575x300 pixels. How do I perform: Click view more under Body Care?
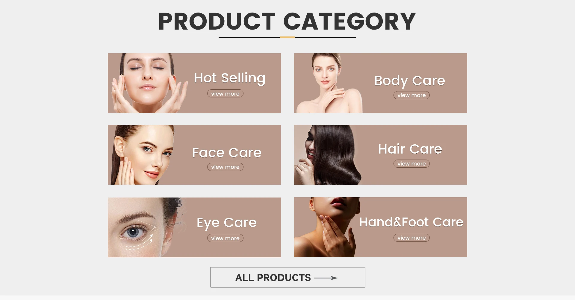tap(411, 95)
